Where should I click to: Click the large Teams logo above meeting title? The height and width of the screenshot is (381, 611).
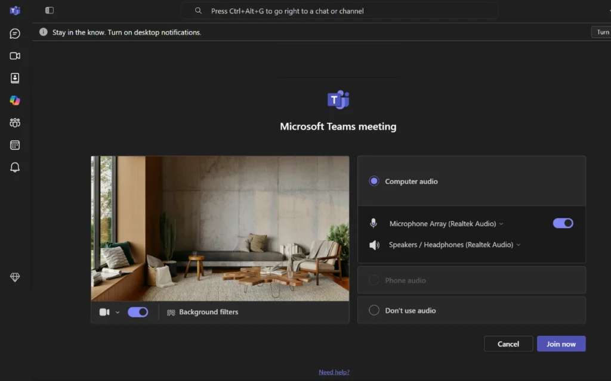(338, 100)
